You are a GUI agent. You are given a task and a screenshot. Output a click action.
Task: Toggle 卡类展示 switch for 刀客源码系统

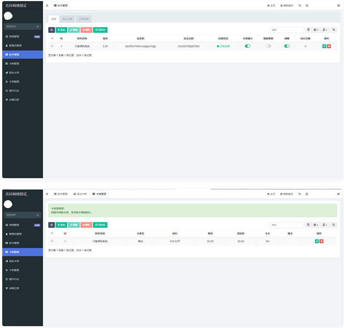click(248, 46)
